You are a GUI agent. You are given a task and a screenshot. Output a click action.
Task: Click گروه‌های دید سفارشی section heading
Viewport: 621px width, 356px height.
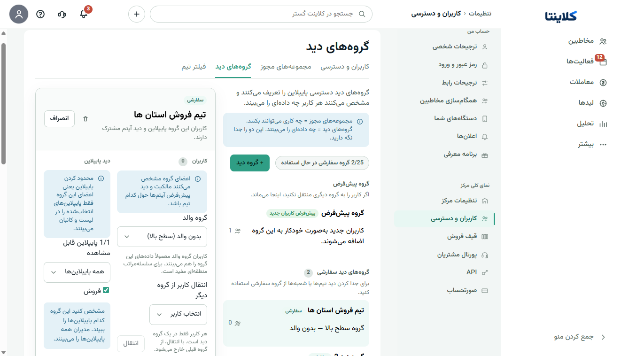343,272
